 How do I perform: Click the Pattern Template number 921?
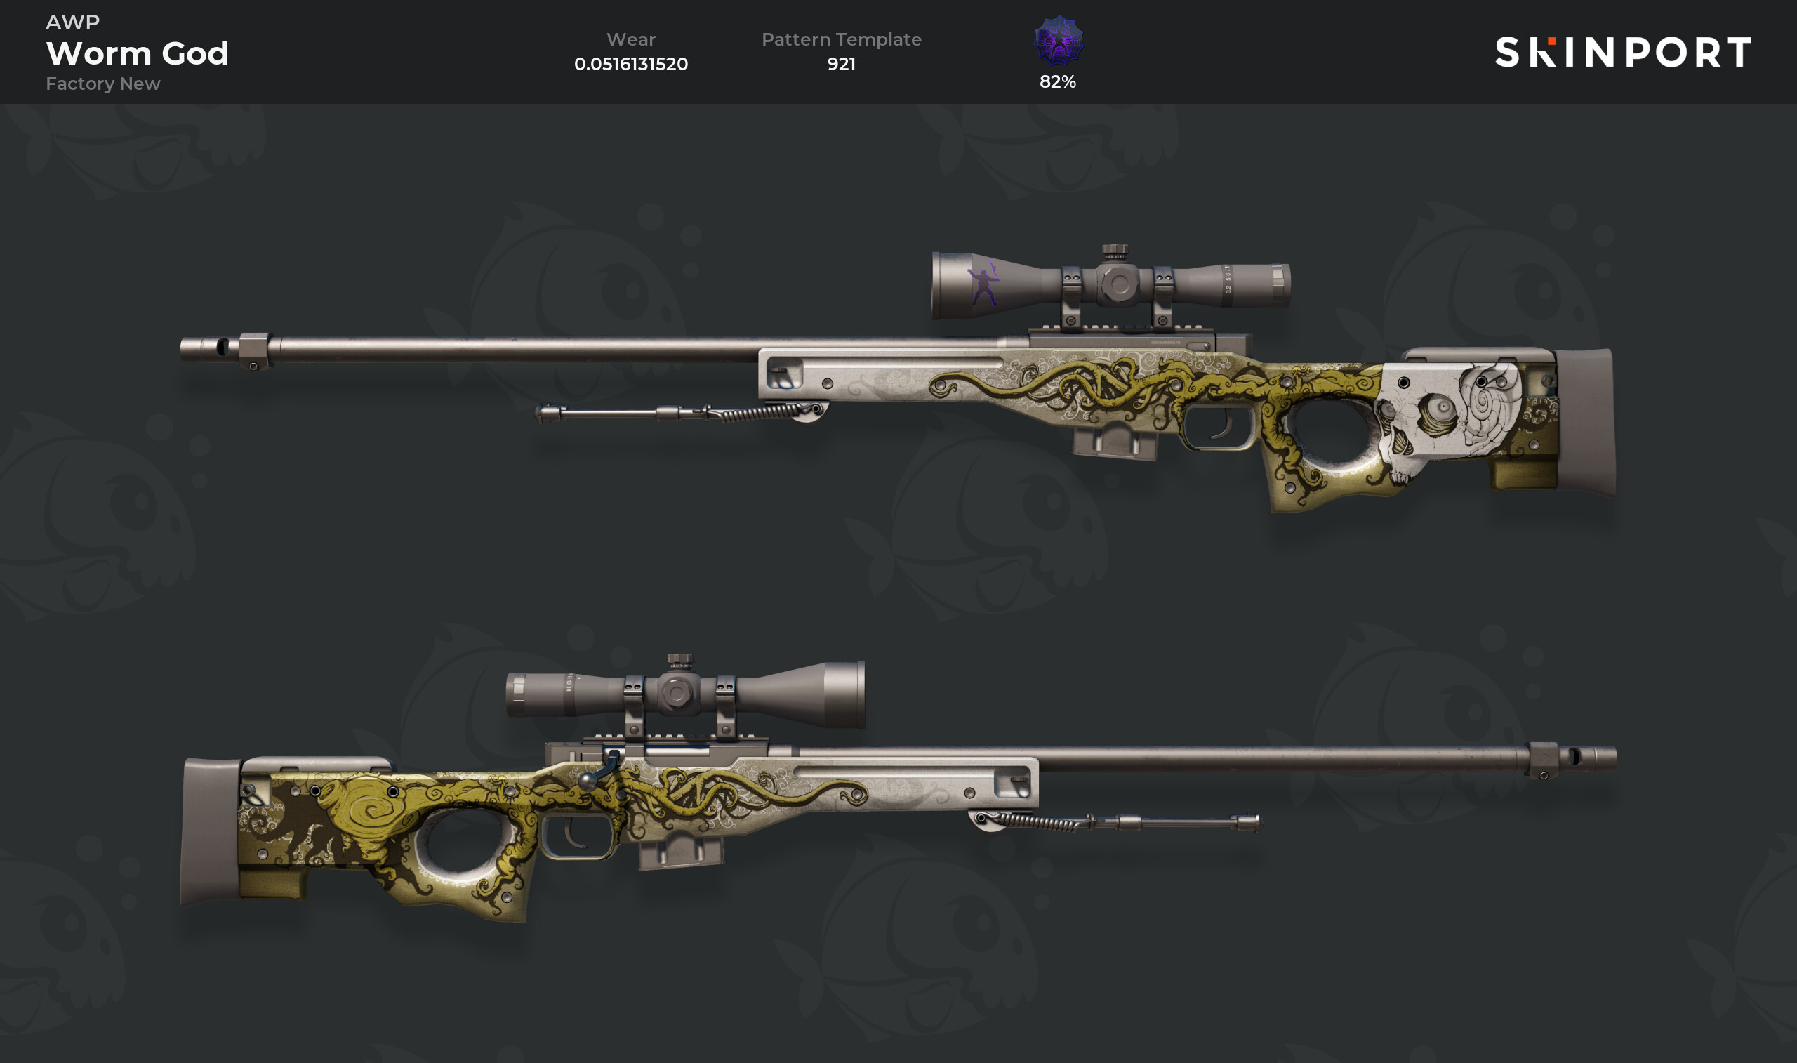pyautogui.click(x=841, y=64)
